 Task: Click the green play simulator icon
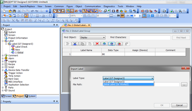pyautogui.click(x=172, y=11)
